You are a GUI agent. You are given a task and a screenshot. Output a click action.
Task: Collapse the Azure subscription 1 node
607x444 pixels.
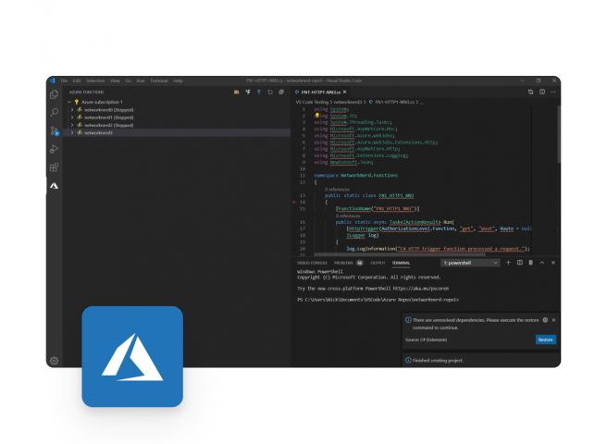[69, 102]
